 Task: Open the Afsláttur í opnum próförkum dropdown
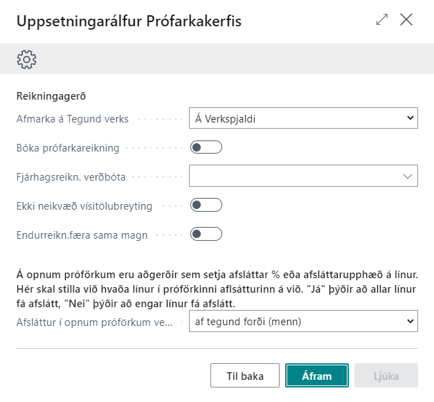coord(303,321)
